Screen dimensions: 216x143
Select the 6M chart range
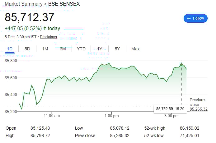tap(63, 49)
